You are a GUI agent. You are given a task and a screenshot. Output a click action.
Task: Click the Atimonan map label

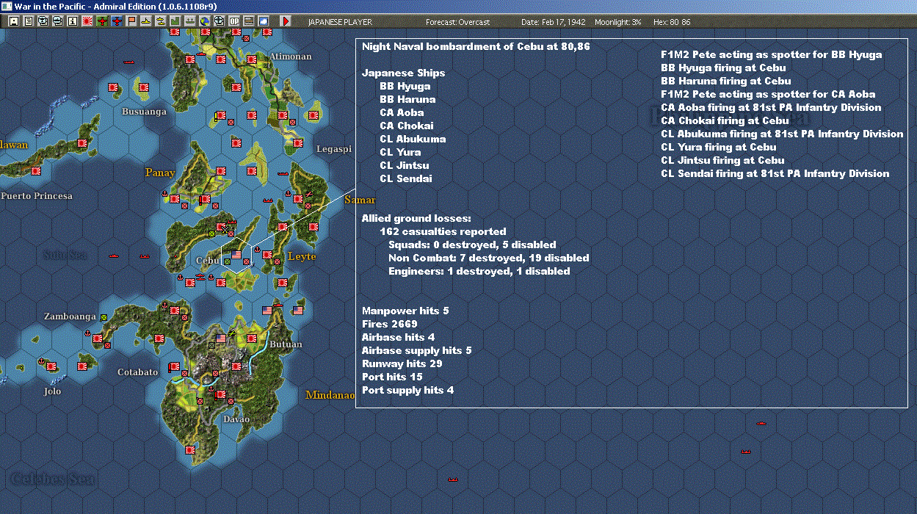[x=291, y=57]
